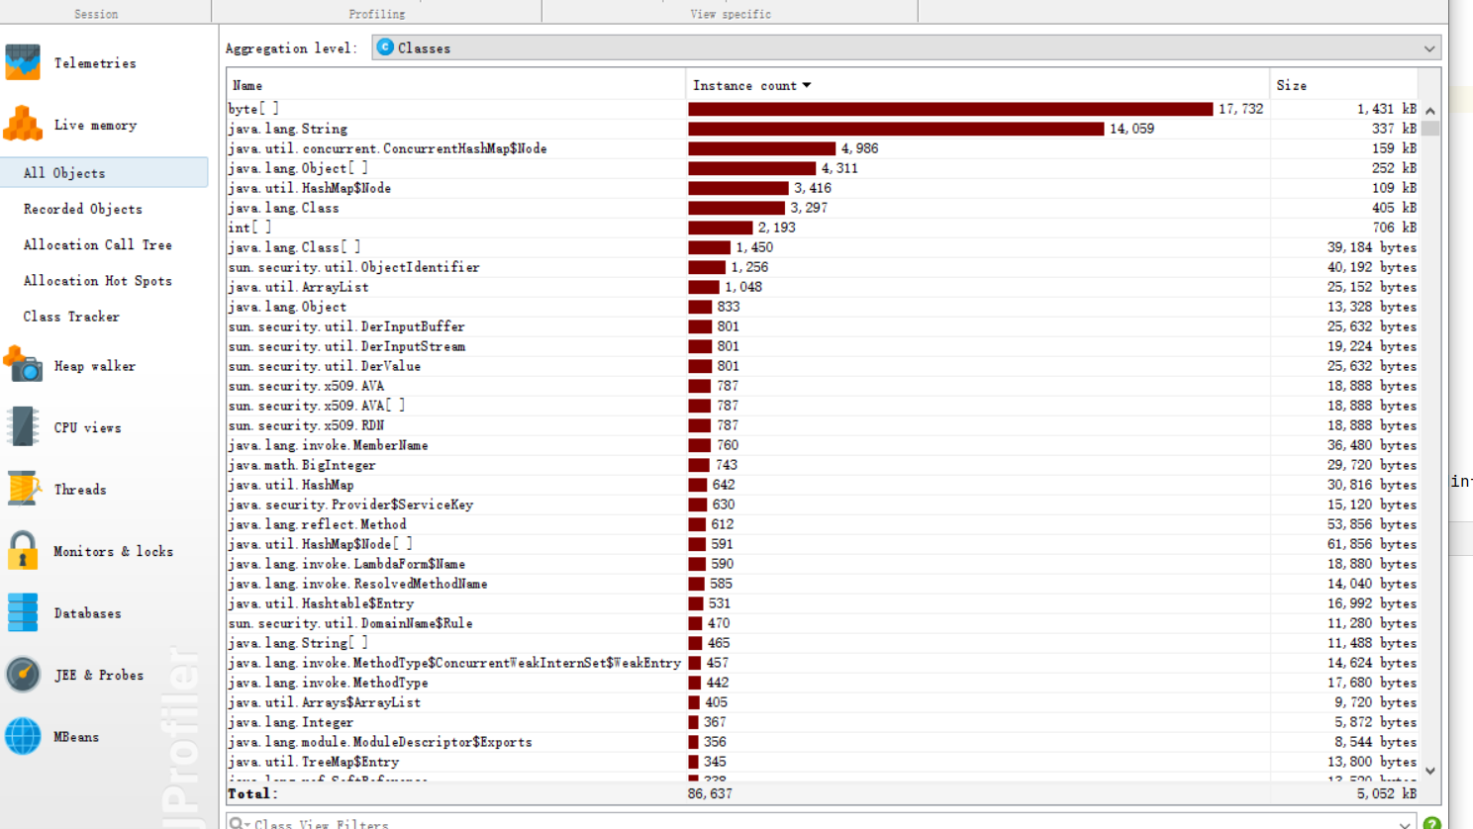
Task: Select the java.lang.String row
Action: click(x=823, y=129)
